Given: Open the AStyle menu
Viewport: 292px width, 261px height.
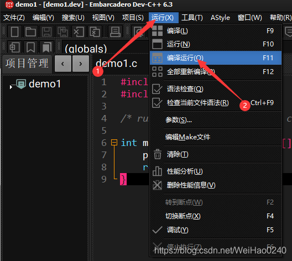Looking at the screenshot, I should (x=220, y=18).
